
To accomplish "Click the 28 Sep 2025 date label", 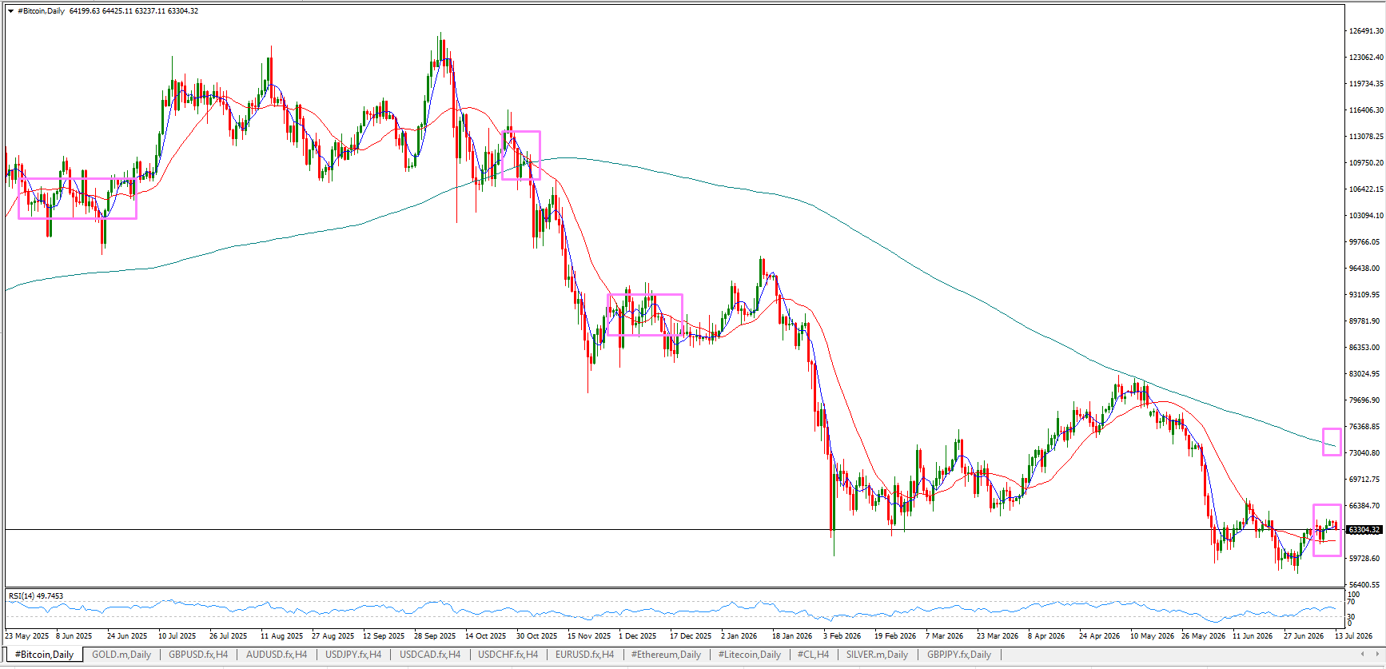I will coord(435,636).
